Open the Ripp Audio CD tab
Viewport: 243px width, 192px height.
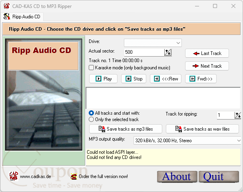[22, 17]
